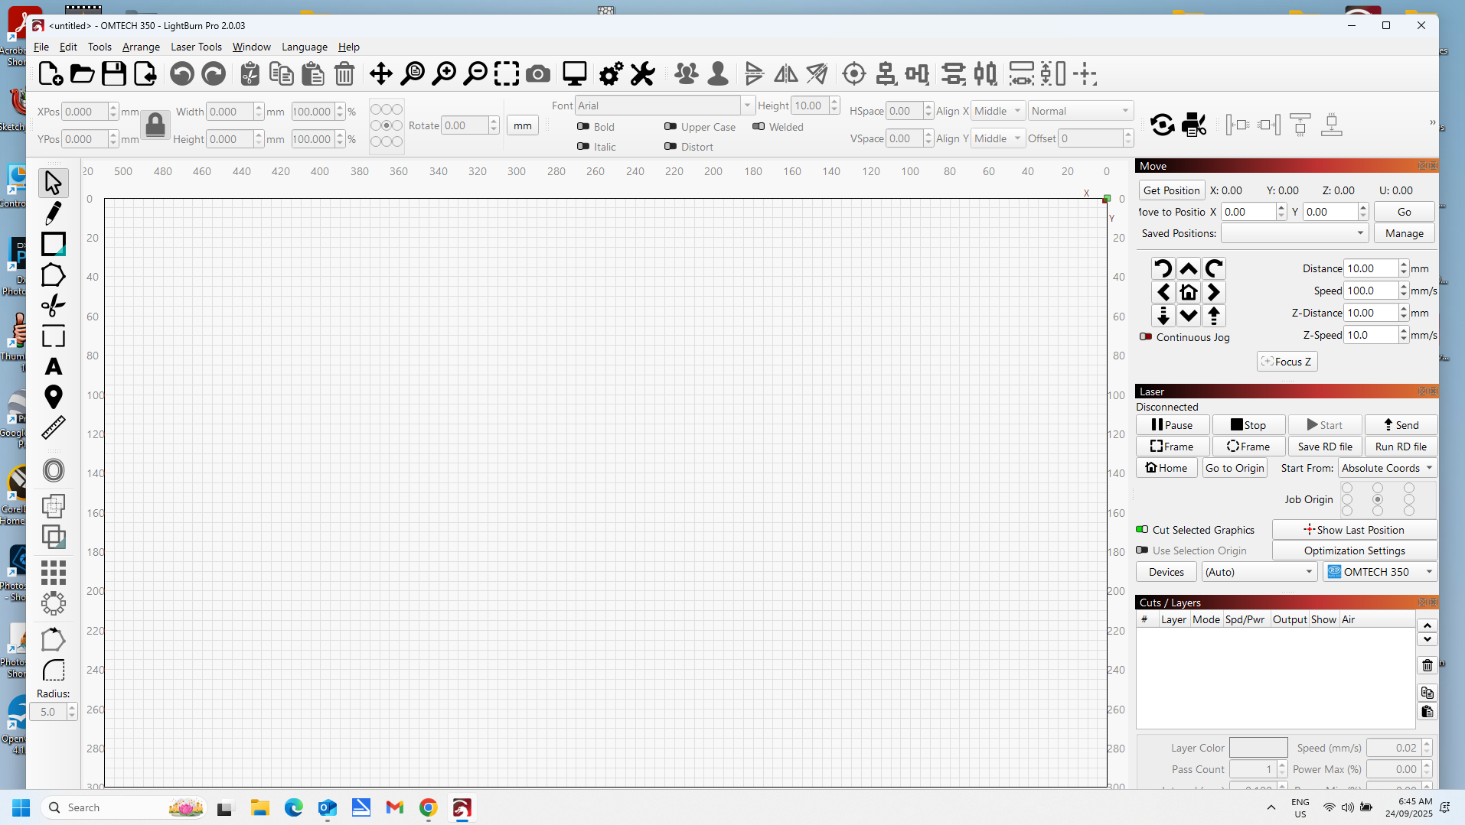Open the OMTECH 350 device dropdown
This screenshot has width=1465, height=825.
click(x=1379, y=572)
